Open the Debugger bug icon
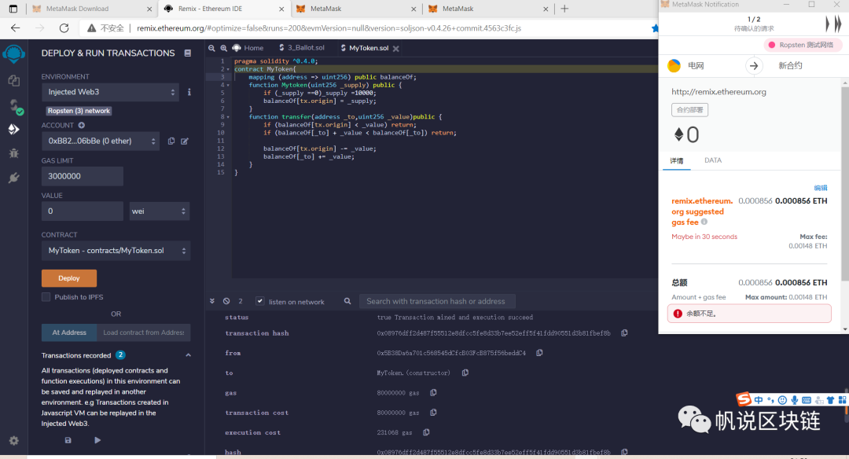Viewport: 849px width, 459px height. 13,153
